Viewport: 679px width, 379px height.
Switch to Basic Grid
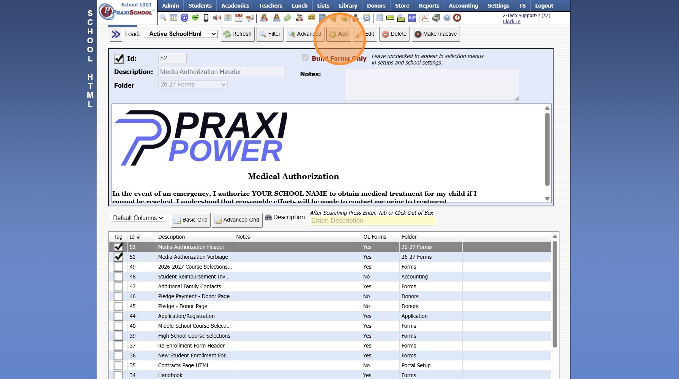[x=191, y=220]
